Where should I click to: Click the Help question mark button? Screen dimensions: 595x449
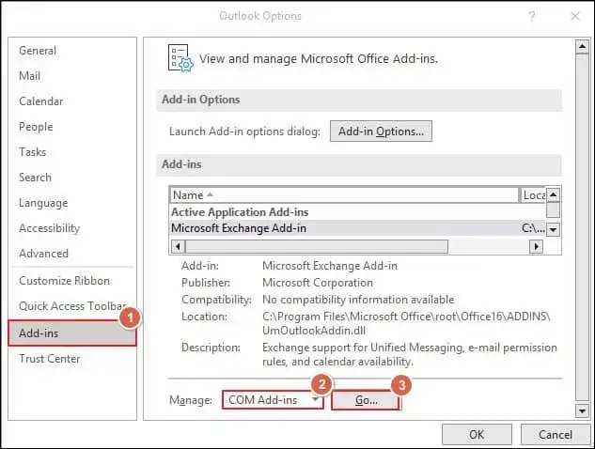[531, 16]
